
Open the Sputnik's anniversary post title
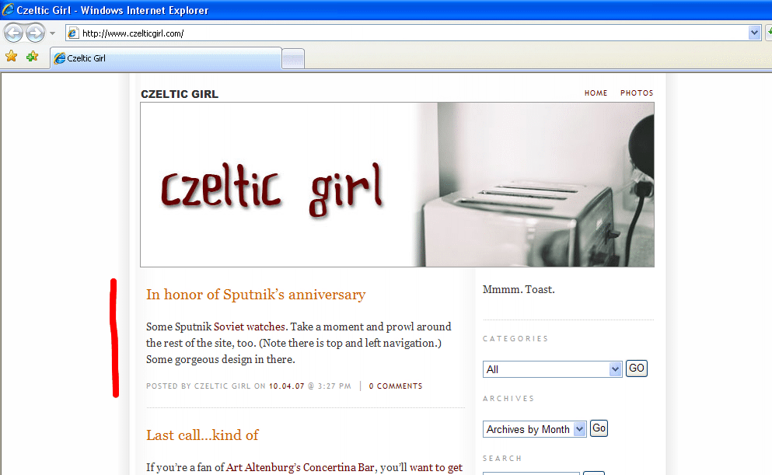tap(256, 295)
